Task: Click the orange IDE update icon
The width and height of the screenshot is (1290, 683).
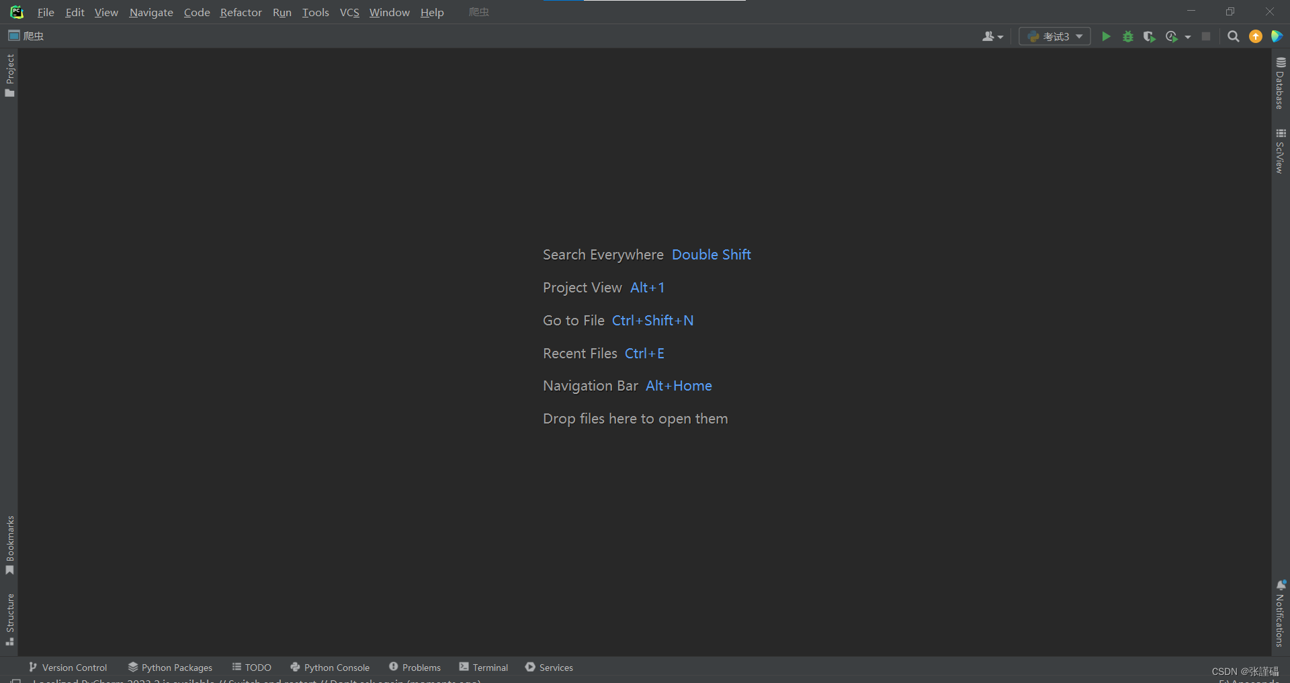Action: click(1256, 36)
